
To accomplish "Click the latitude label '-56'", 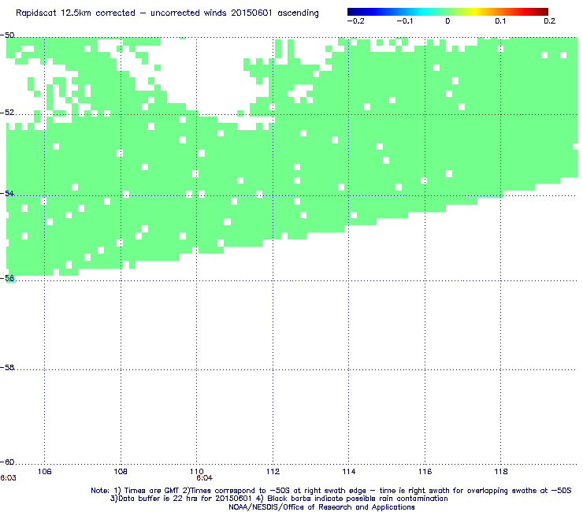I will tap(7, 278).
